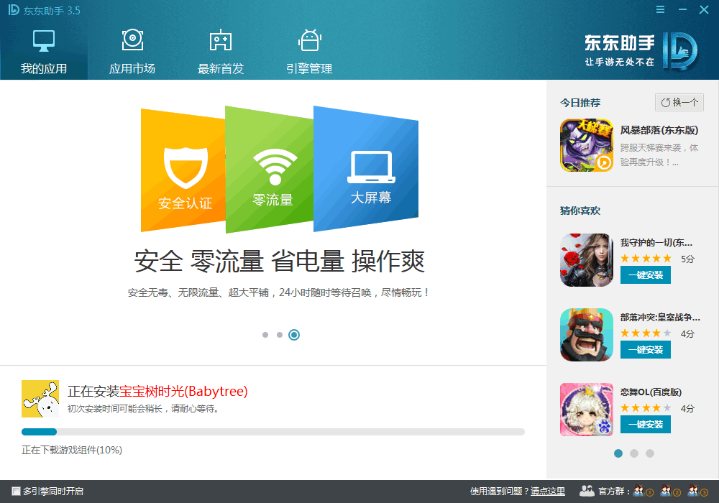
Task: Click the 宝宝树时光(Babytree) red app name
Action: (183, 391)
